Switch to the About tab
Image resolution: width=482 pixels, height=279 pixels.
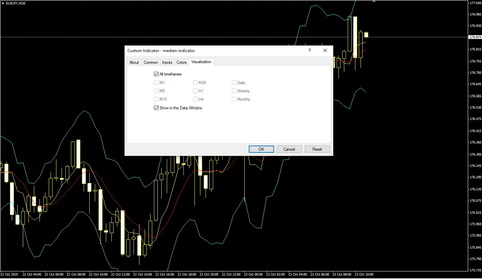point(134,62)
